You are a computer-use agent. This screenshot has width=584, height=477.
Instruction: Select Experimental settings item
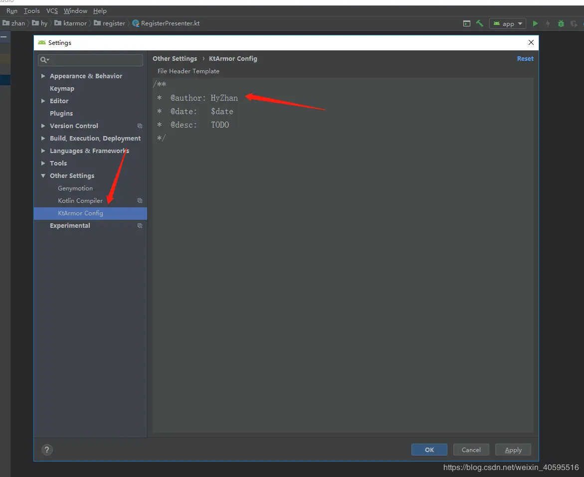(x=70, y=226)
